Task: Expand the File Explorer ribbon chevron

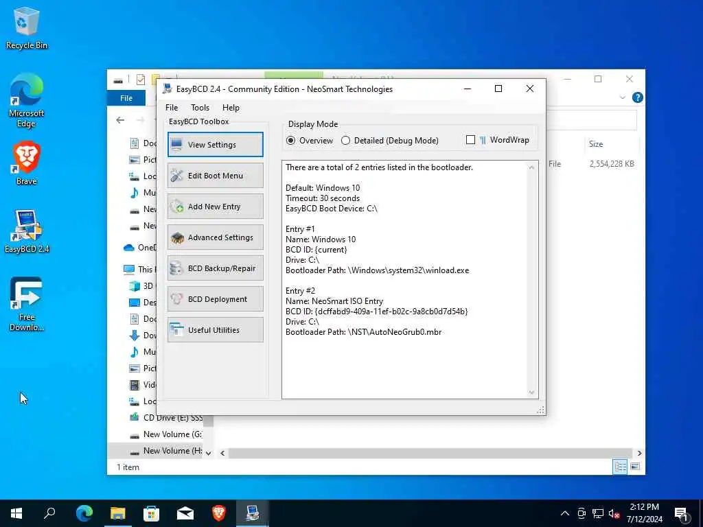Action: pyautogui.click(x=622, y=97)
